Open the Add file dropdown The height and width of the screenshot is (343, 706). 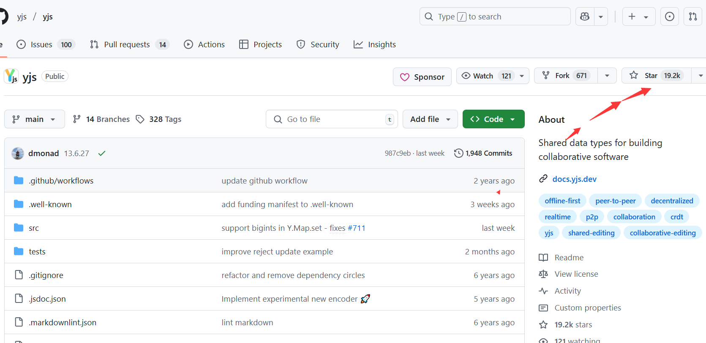[430, 119]
